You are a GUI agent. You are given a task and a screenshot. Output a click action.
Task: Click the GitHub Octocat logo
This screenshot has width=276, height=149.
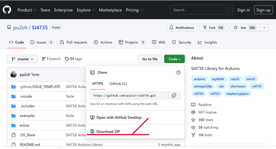click(7, 10)
